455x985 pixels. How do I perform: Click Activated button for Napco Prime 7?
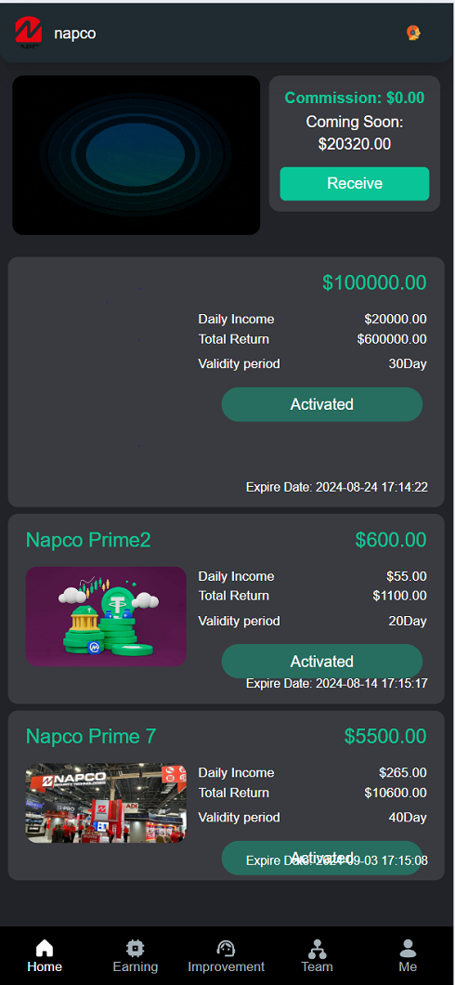coord(322,858)
